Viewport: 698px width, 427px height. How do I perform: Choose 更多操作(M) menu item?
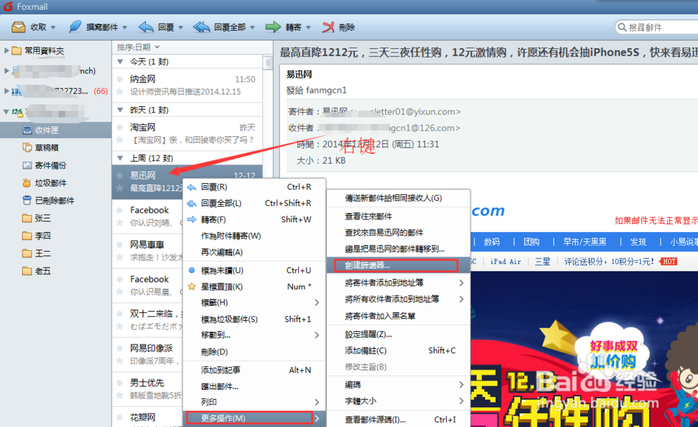(x=254, y=418)
